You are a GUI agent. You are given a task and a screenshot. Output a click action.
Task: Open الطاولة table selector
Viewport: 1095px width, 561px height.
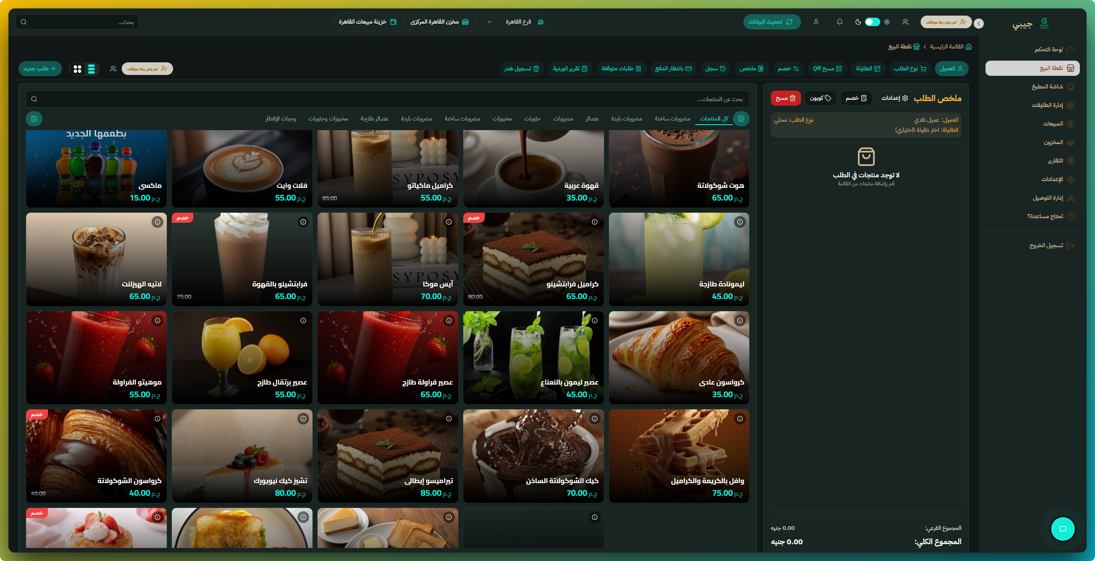click(x=868, y=68)
